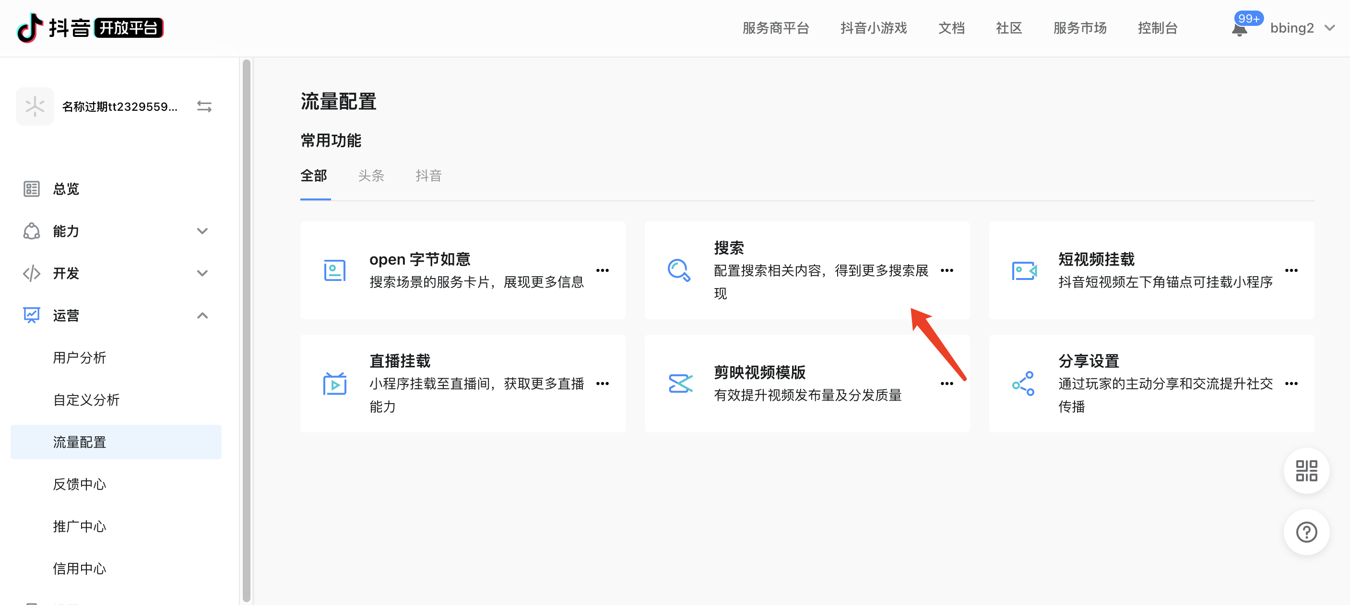Image resolution: width=1350 pixels, height=605 pixels.
Task: Switch to the 头条 tab
Action: 371,175
